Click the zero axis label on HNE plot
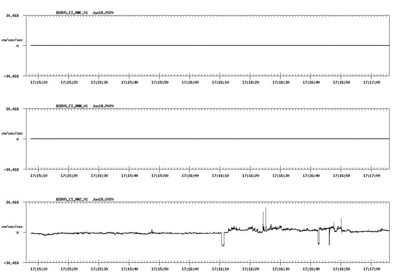 18,46
